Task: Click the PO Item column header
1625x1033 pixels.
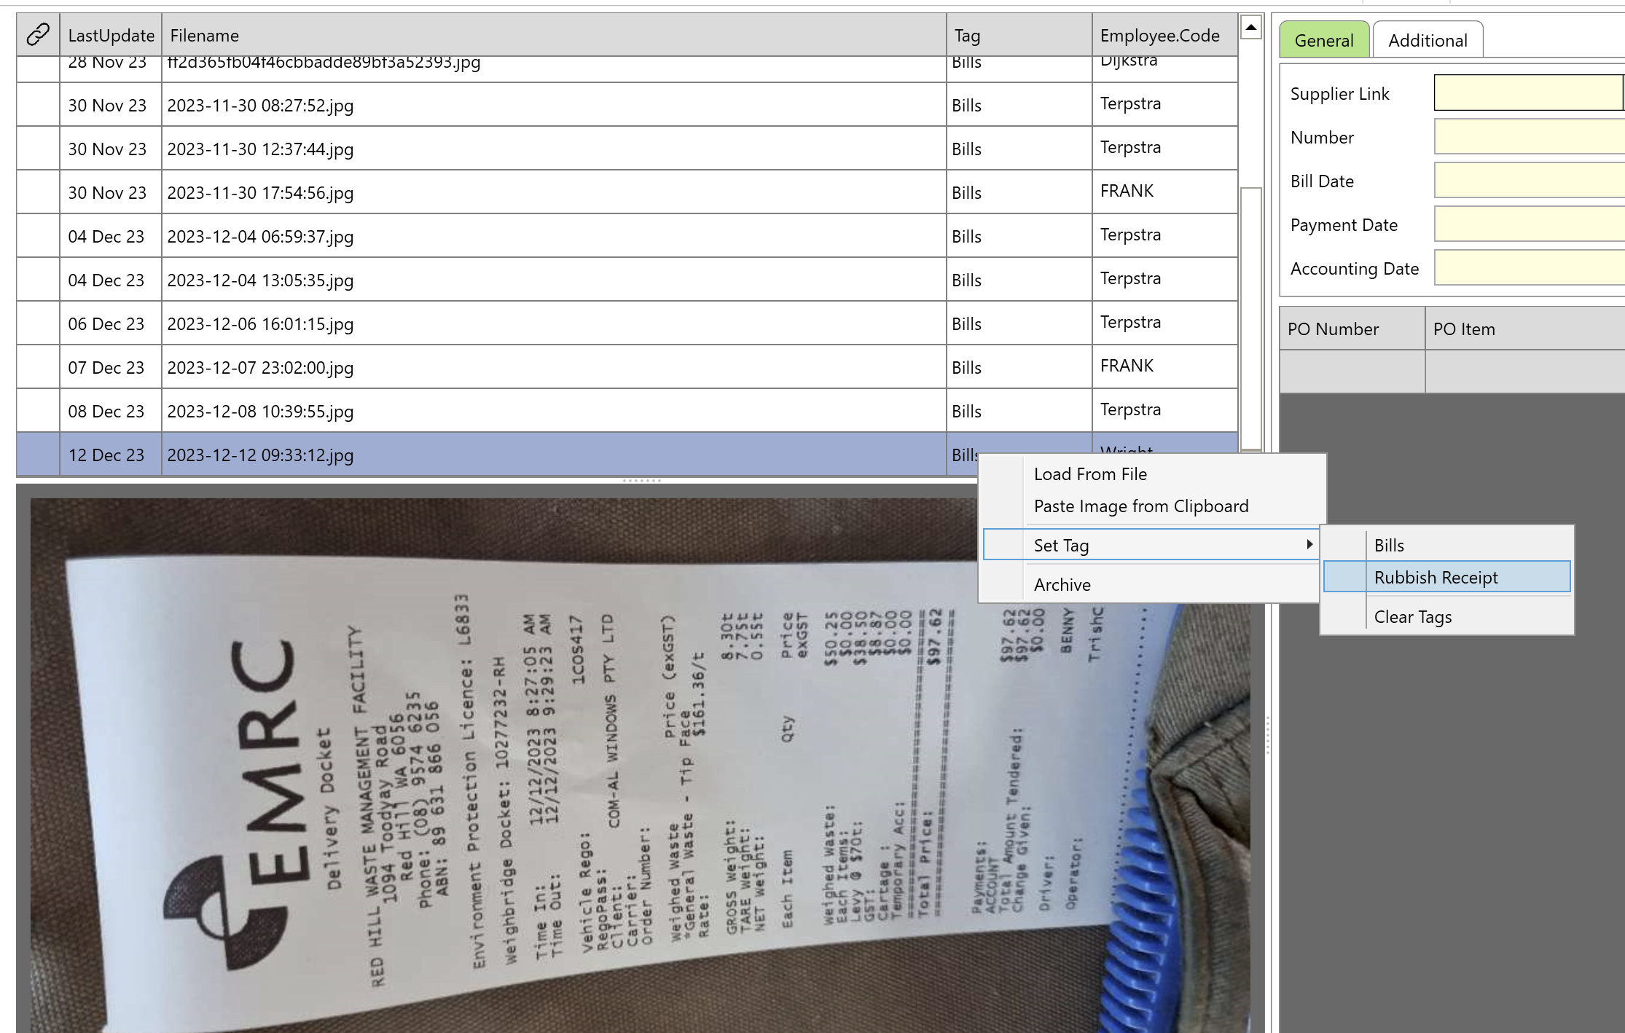Action: coord(1525,329)
